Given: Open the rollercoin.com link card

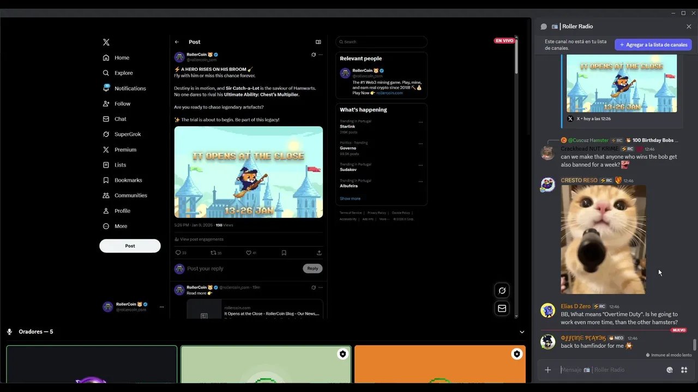Looking at the screenshot, I should (x=255, y=309).
